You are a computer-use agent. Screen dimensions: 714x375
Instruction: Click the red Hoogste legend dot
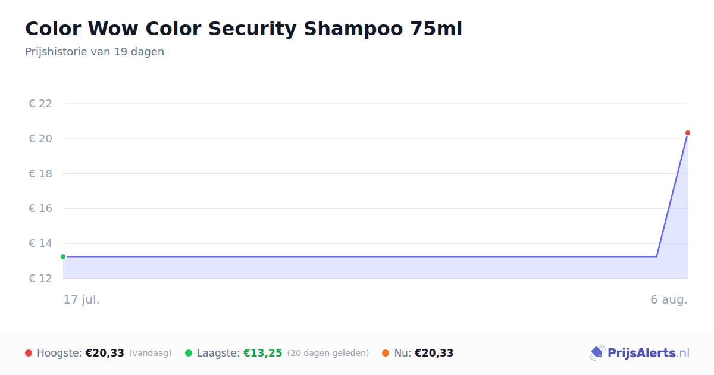point(29,353)
